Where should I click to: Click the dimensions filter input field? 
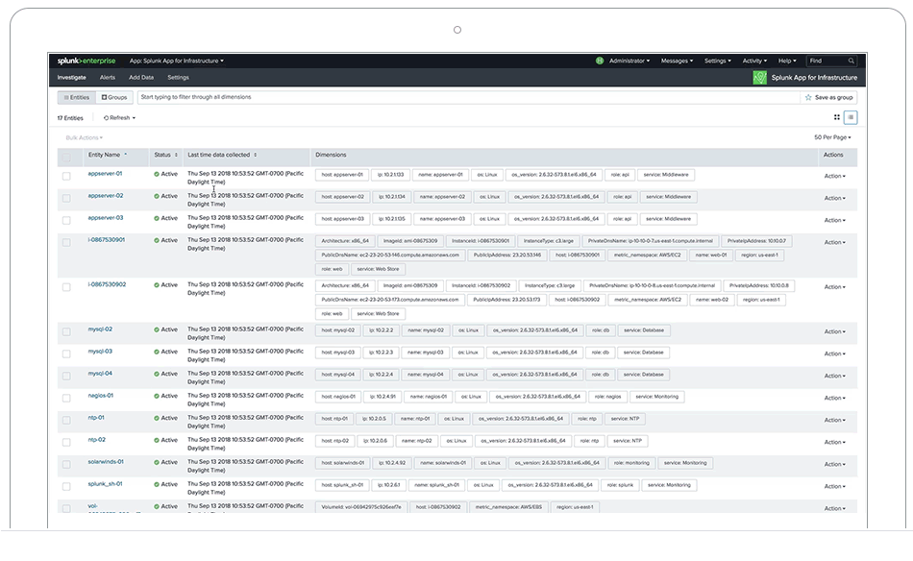(x=469, y=97)
